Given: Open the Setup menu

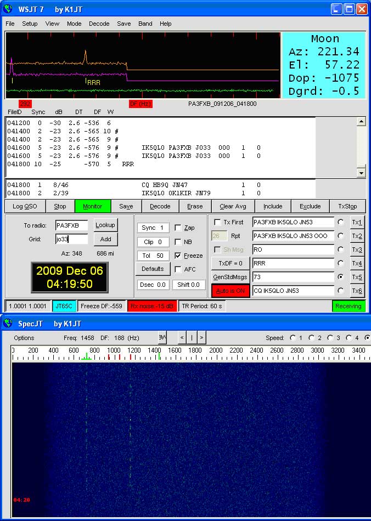Looking at the screenshot, I should click(x=30, y=24).
